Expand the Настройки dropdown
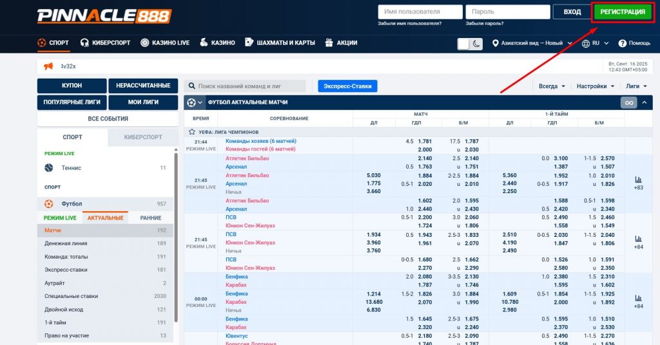Screen dimensions: 660x345 click(x=595, y=86)
